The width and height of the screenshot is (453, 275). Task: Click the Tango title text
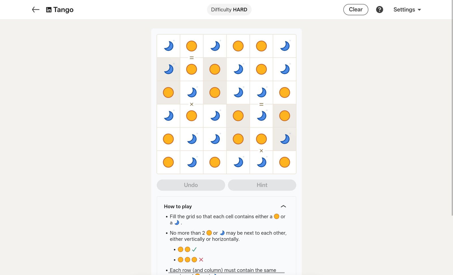63,10
